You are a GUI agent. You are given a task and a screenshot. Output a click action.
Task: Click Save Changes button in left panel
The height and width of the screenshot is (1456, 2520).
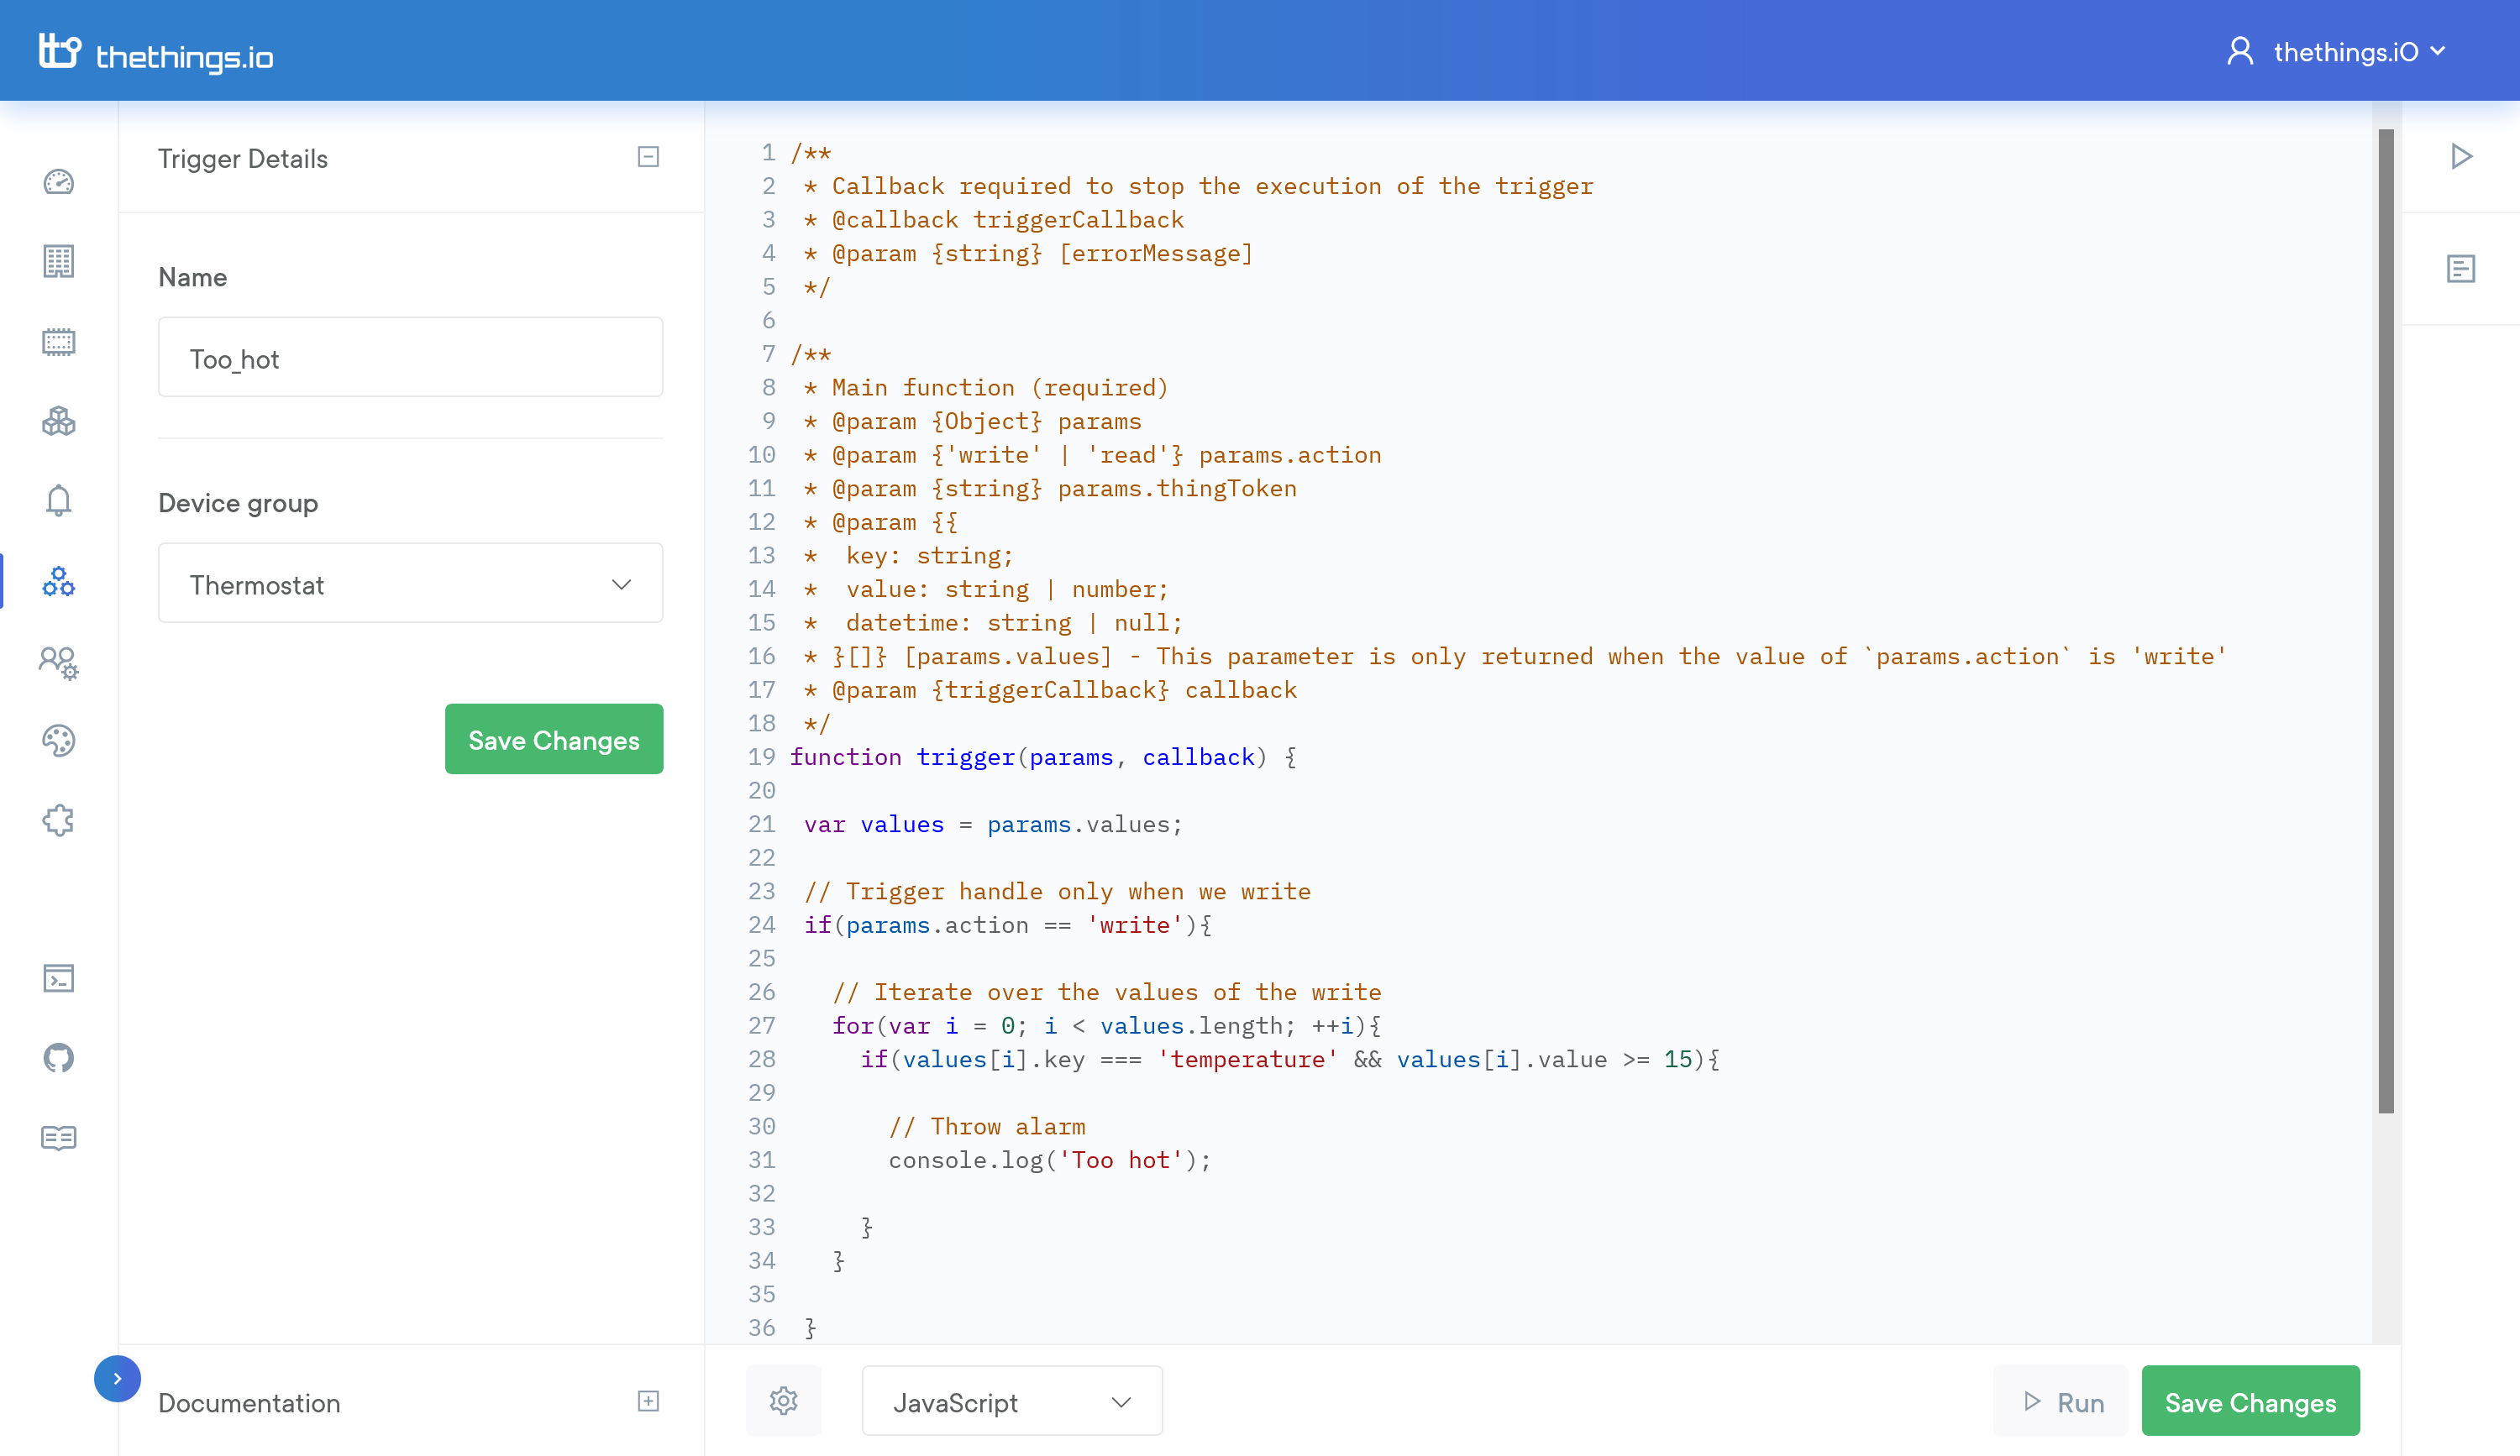(553, 738)
